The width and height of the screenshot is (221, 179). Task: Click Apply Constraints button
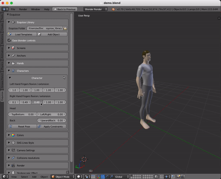52,126
